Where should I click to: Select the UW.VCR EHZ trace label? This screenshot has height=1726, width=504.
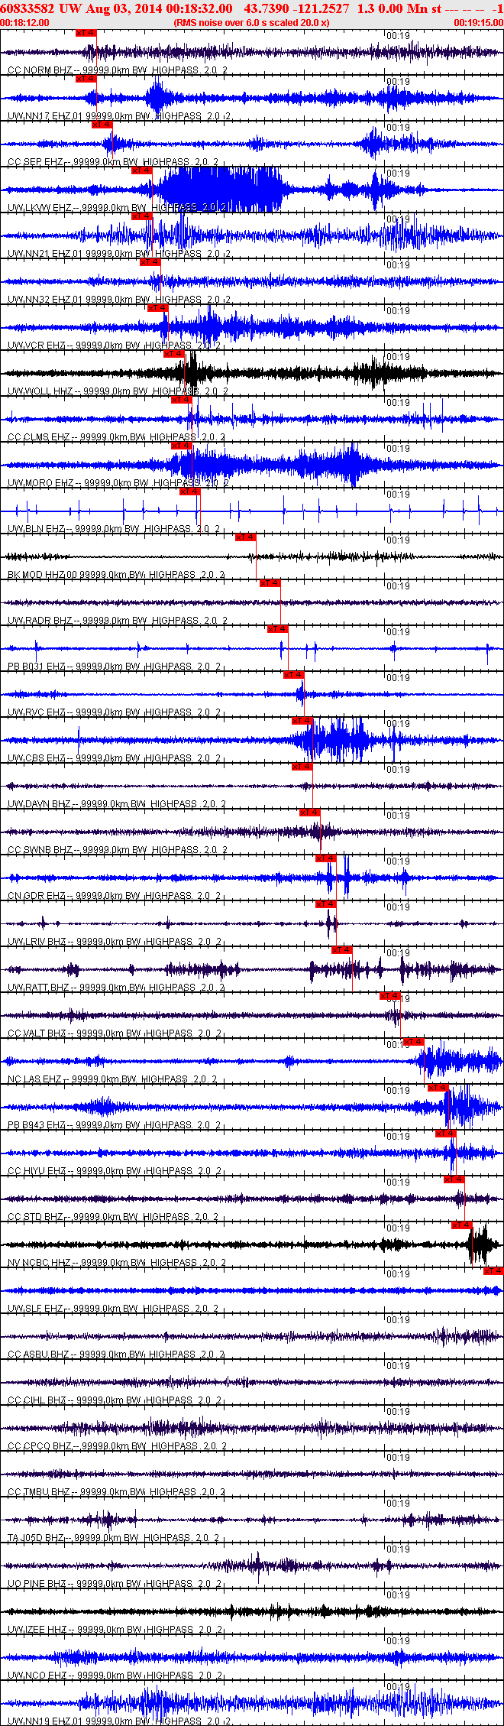(115, 346)
